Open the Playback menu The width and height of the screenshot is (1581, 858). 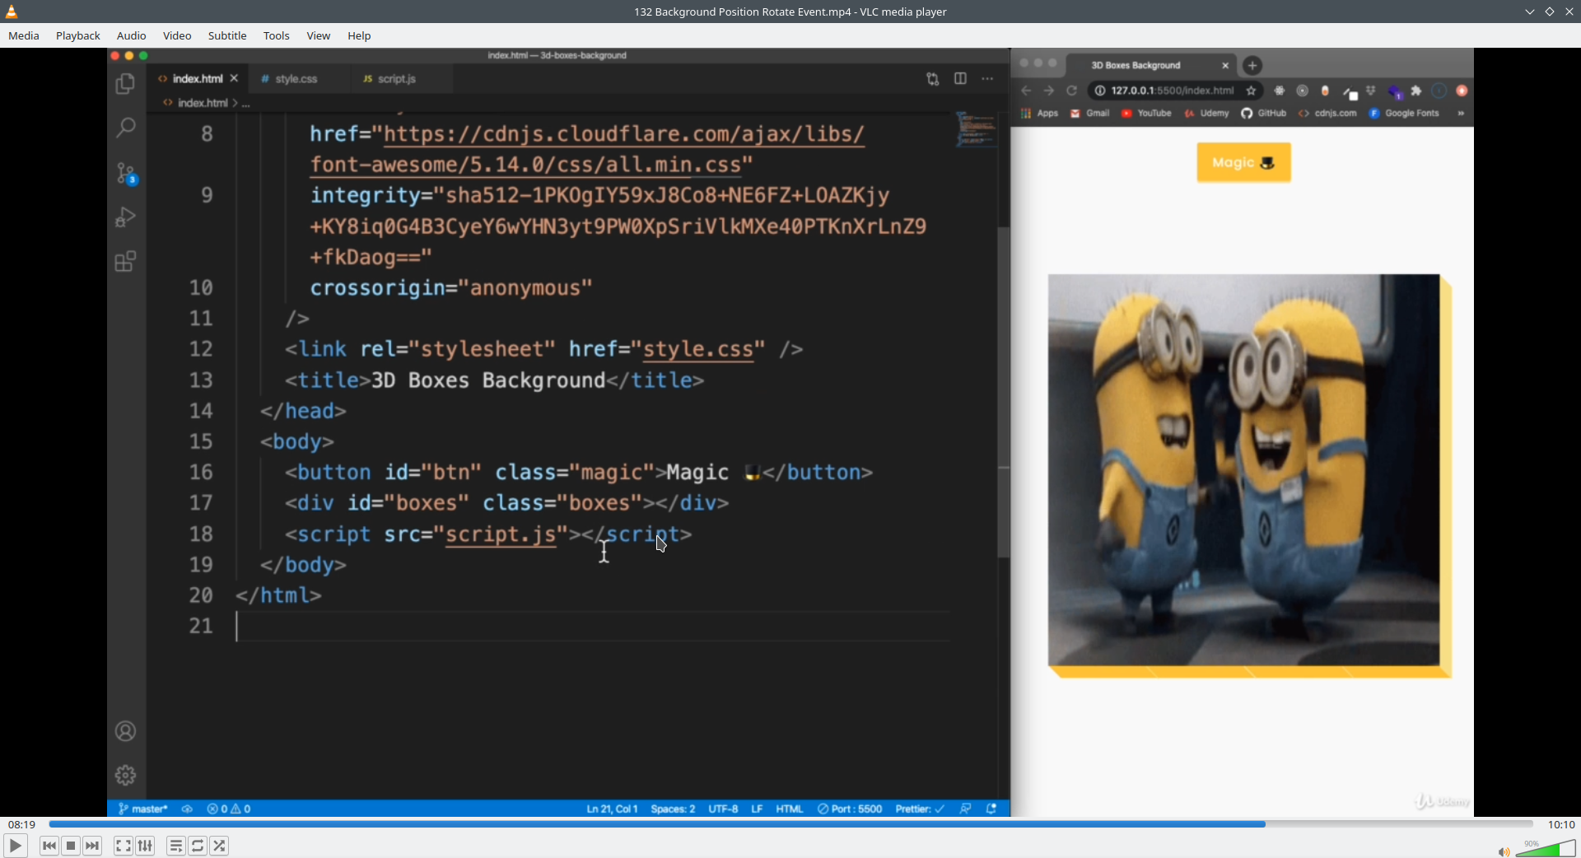pos(78,35)
